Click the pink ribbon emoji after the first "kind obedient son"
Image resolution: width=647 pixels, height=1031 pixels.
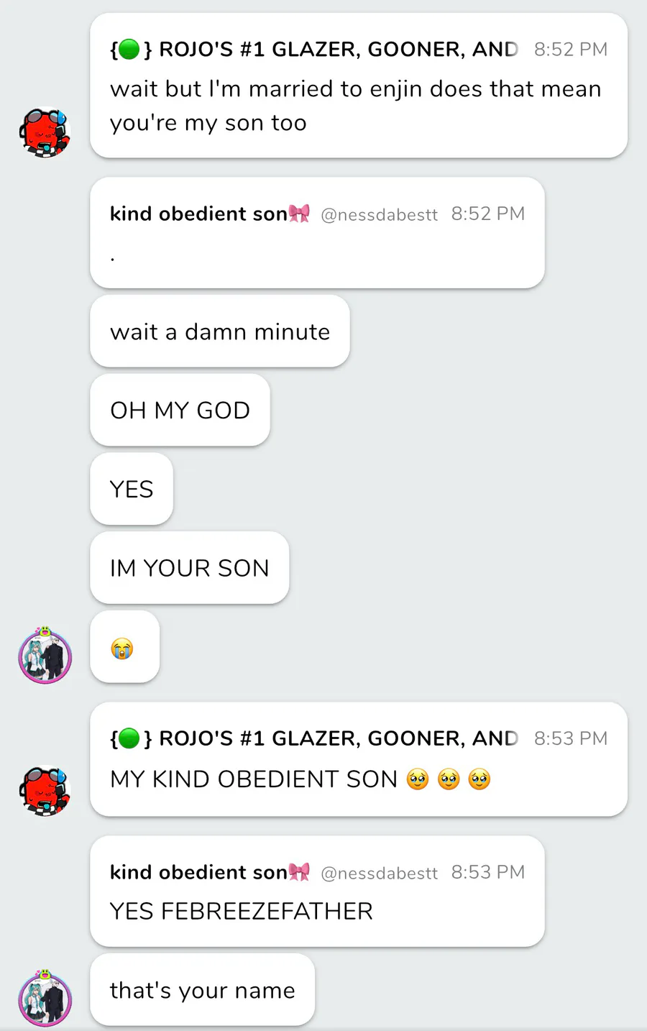299,214
